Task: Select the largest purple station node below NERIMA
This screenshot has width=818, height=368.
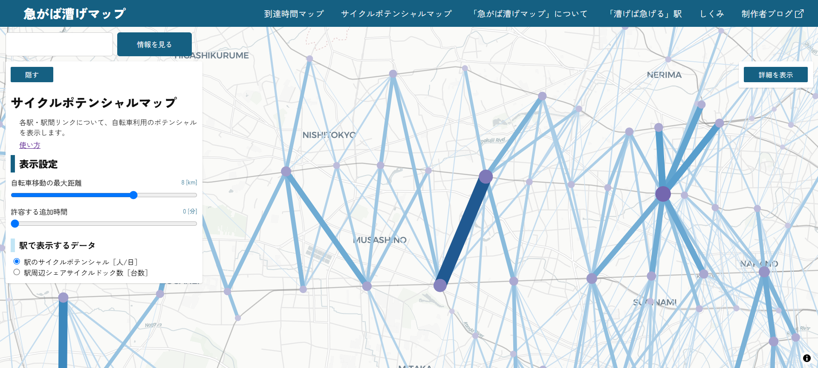Action: pyautogui.click(x=663, y=194)
